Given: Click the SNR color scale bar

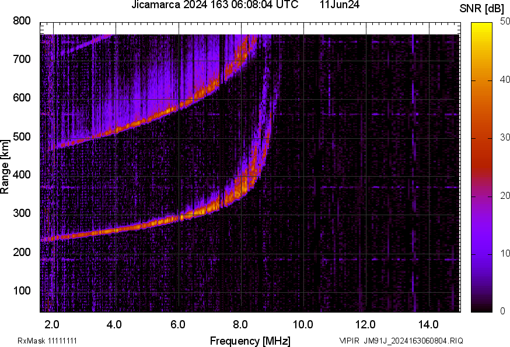Looking at the screenshot, I should (482, 167).
